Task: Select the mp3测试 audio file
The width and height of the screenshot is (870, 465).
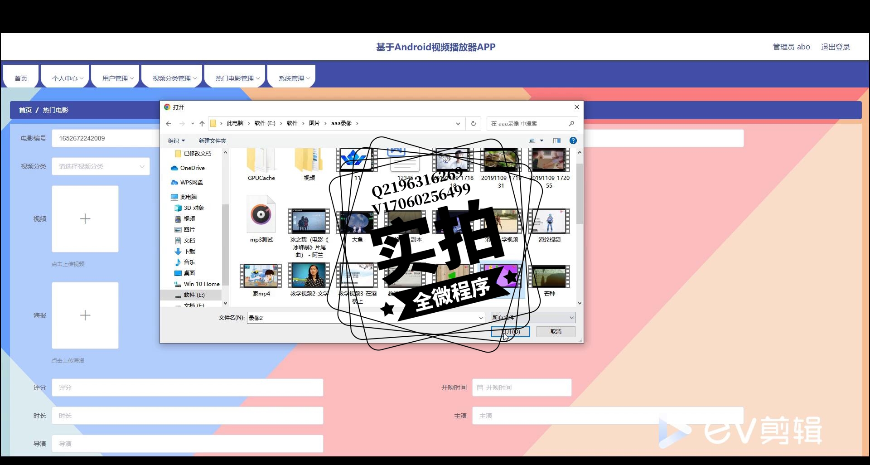Action: pos(261,219)
